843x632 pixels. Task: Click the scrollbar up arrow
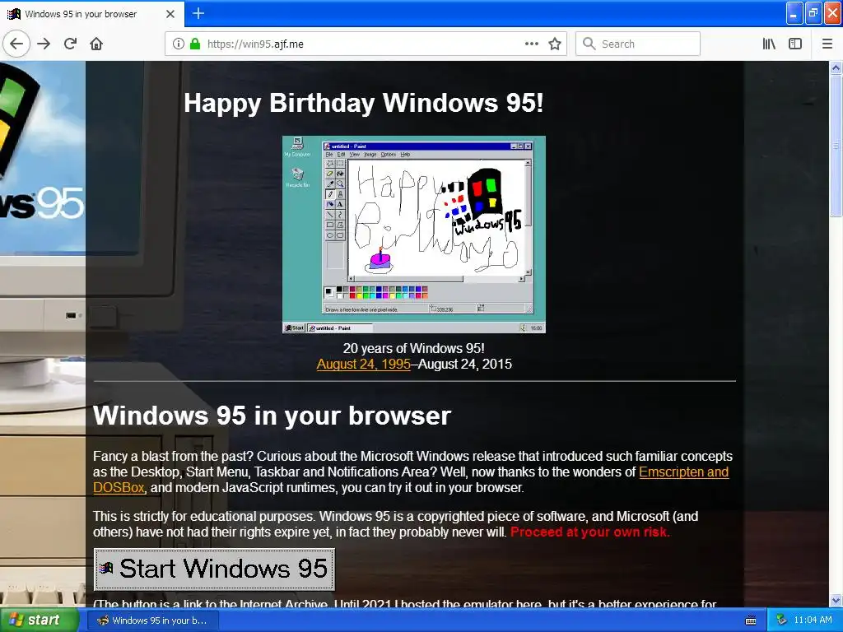(836, 67)
